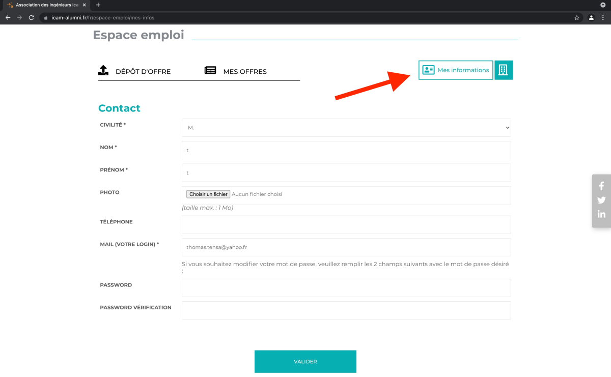Click the Password input field

(x=346, y=287)
